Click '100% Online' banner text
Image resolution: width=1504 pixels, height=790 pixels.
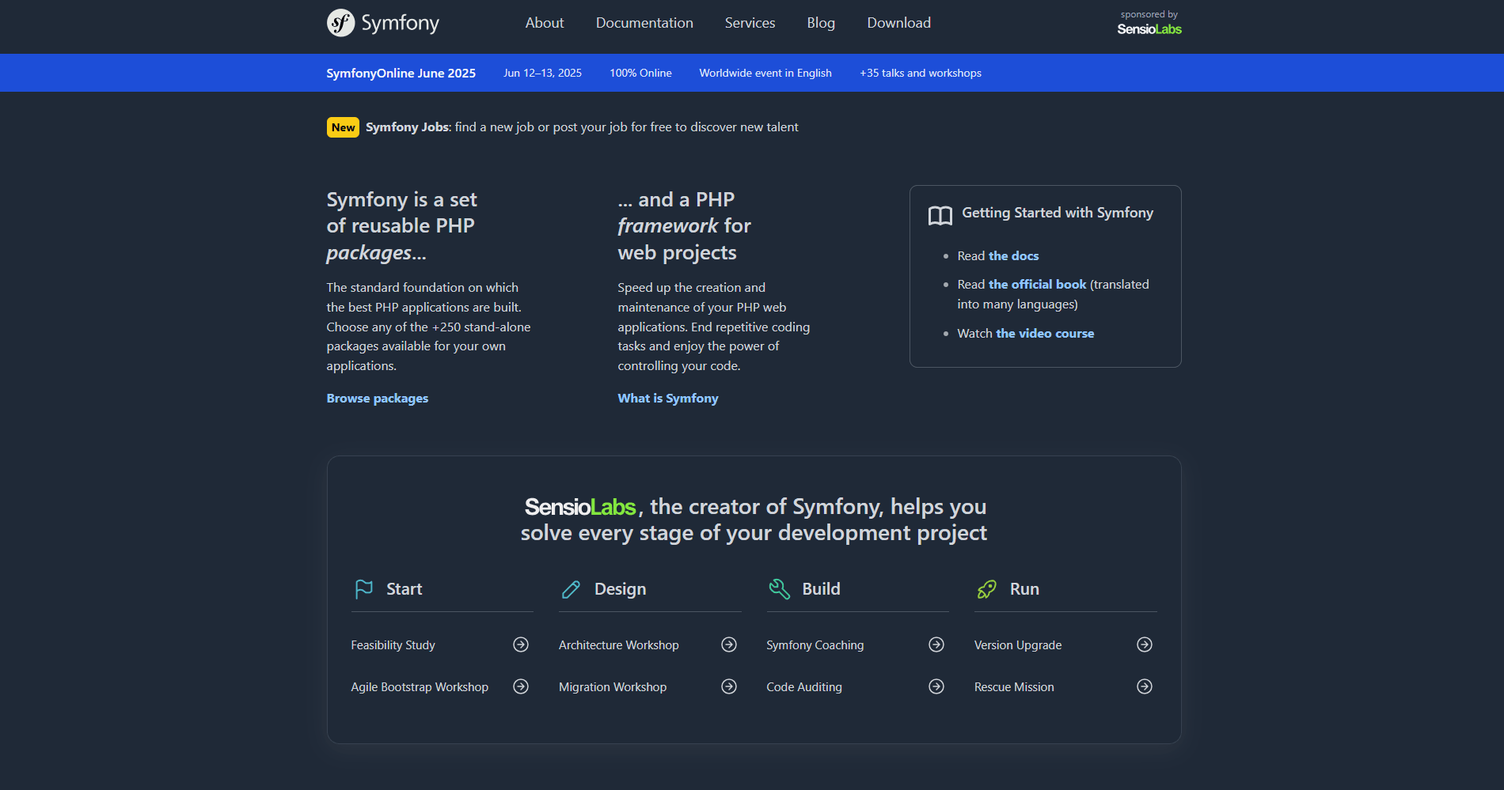(640, 73)
